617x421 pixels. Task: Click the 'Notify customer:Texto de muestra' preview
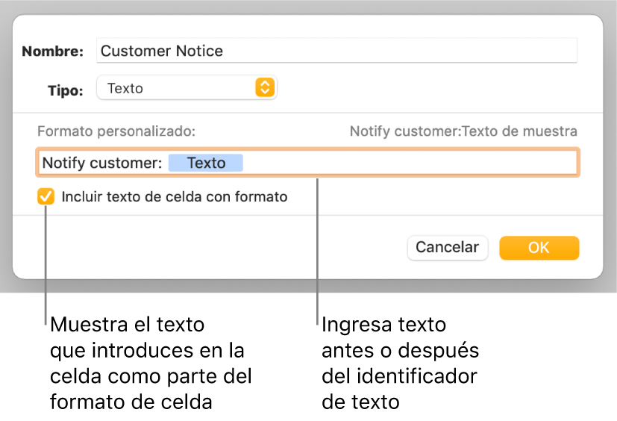click(463, 131)
